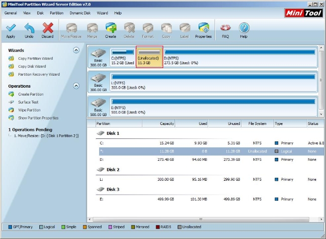Sort by the File System column header
The image size is (326, 239).
coord(257,123)
